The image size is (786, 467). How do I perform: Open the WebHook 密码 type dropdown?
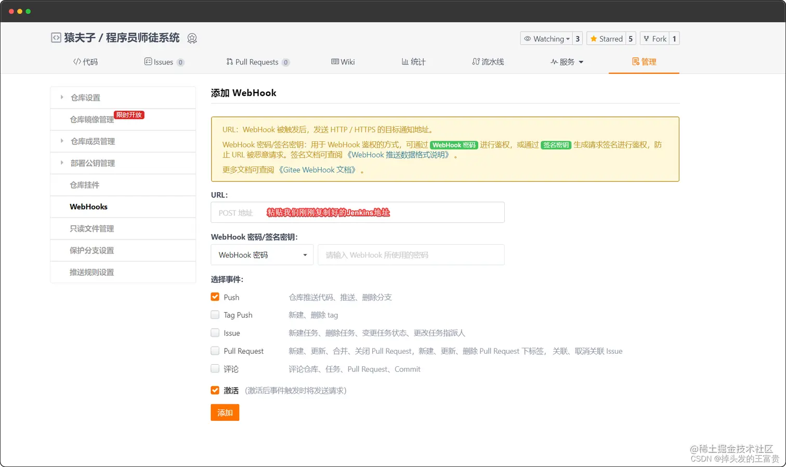tap(262, 255)
